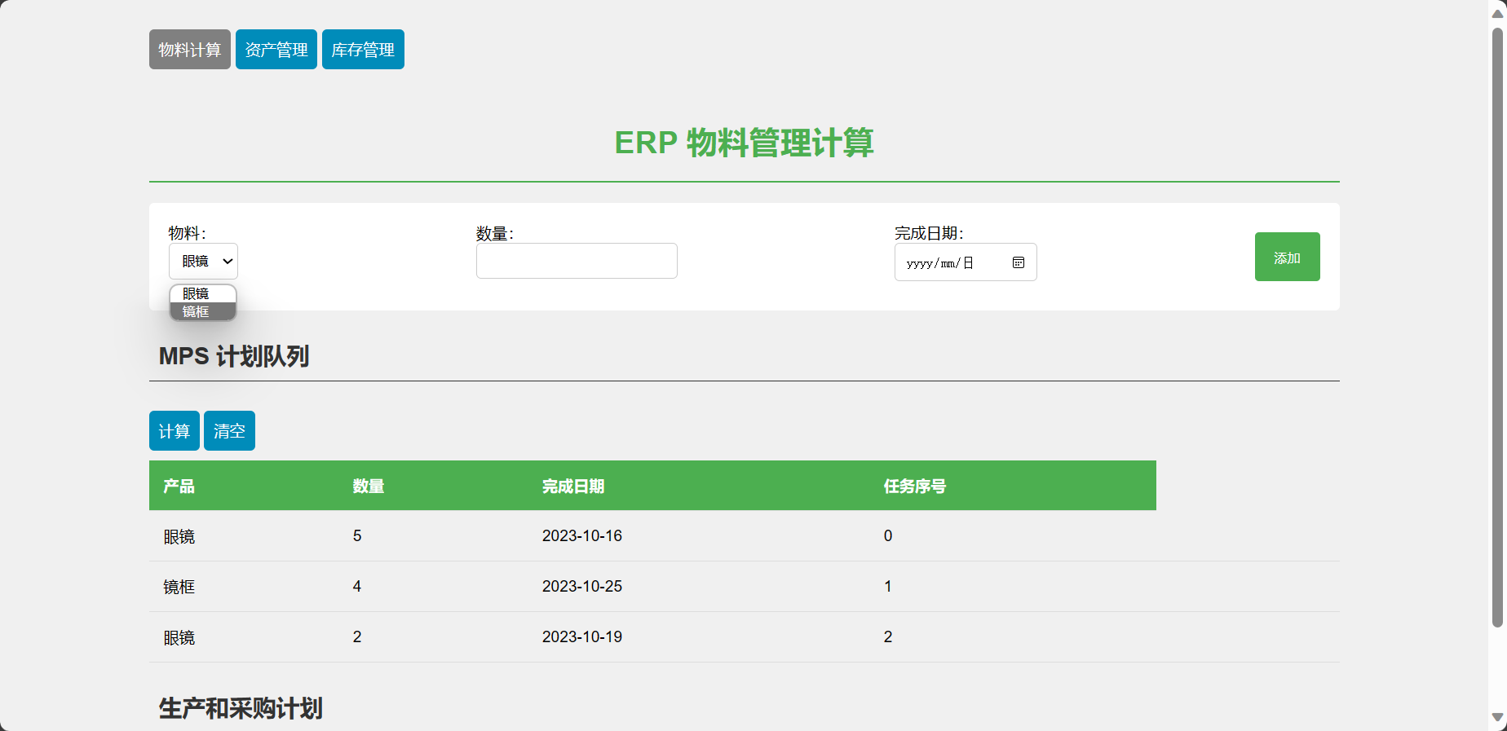Click date 2023-10-19 in the table
1507x731 pixels.
(x=582, y=636)
